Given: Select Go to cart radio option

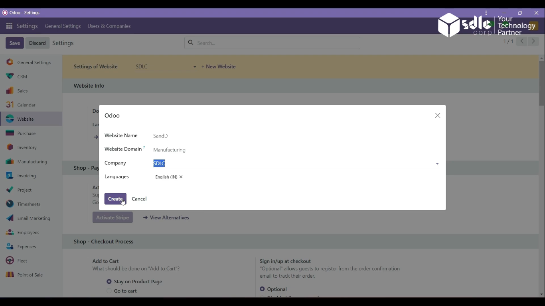Looking at the screenshot, I should coord(109,291).
